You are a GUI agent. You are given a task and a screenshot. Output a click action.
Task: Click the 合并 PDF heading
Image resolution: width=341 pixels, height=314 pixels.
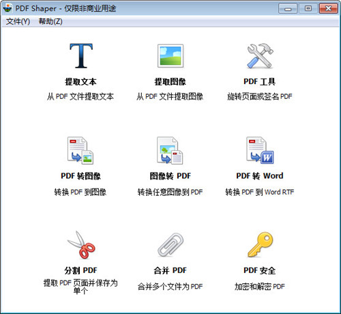click(170, 270)
